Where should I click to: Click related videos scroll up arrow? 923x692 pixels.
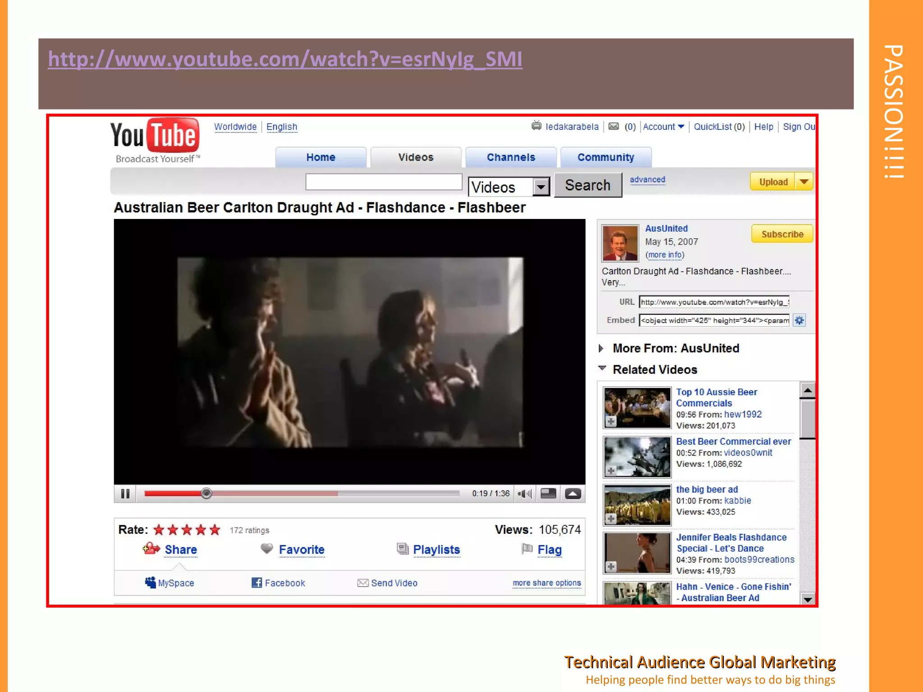tap(808, 390)
